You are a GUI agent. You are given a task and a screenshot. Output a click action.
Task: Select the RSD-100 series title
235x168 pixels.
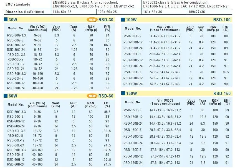pos(222,20)
